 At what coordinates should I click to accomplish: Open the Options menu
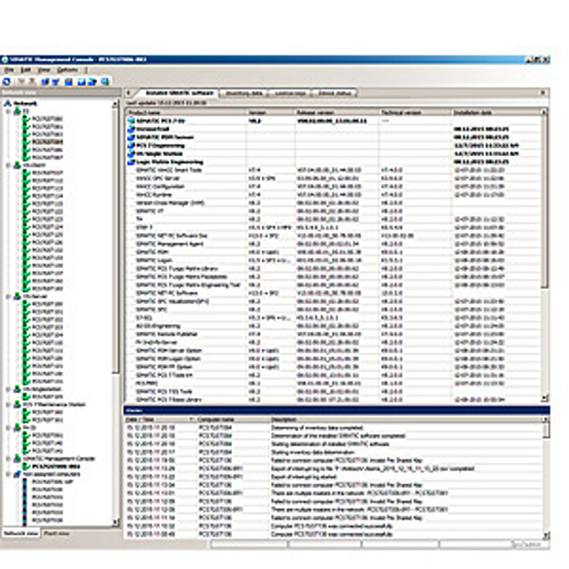(67, 70)
